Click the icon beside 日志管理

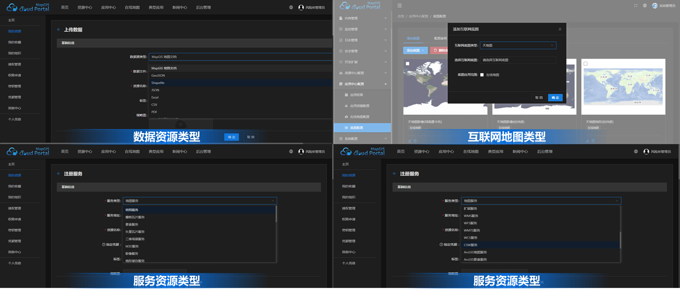(341, 40)
